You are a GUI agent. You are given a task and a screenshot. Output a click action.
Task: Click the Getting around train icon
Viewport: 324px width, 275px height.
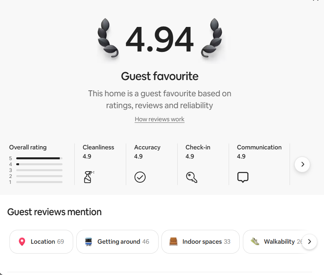(89, 242)
